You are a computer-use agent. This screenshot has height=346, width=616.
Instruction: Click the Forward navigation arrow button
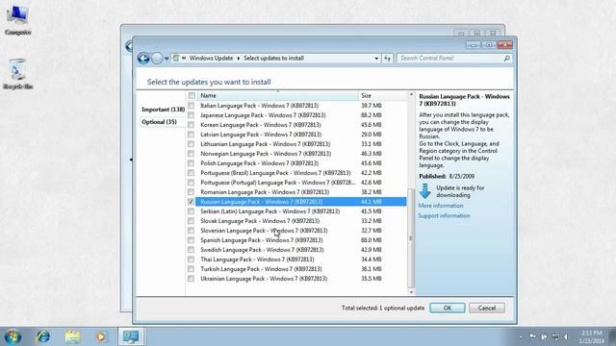pyautogui.click(x=157, y=59)
